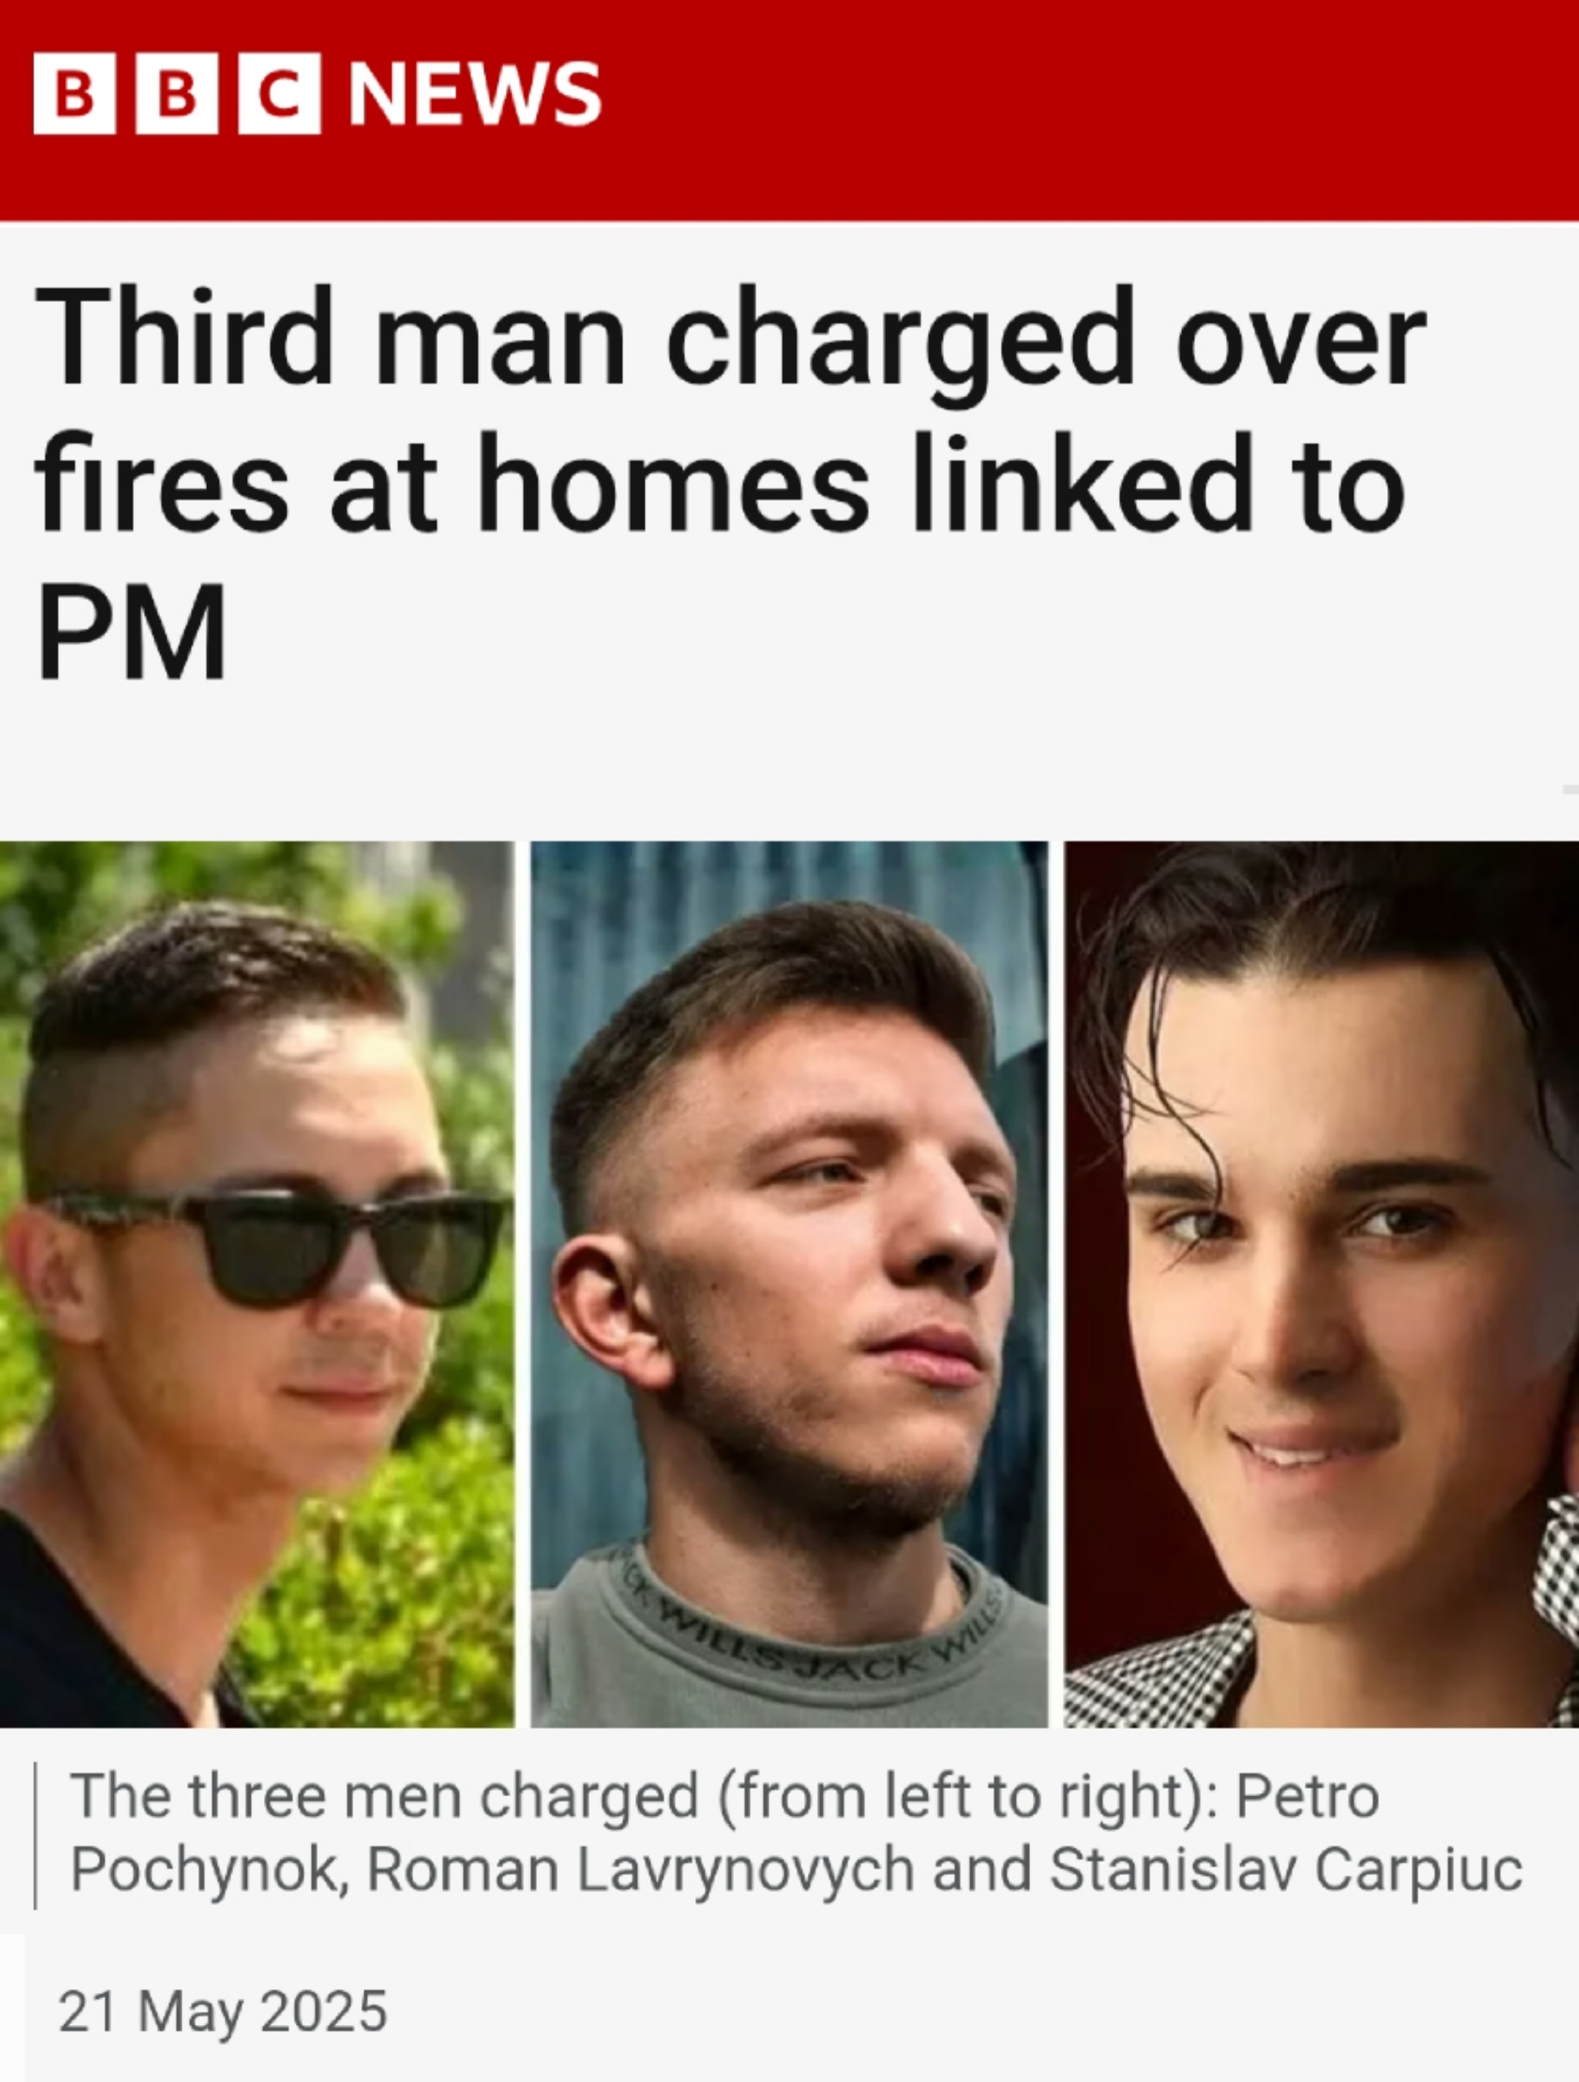Select the headline line "fires at homes linked to"
This screenshot has height=2082, width=1579.
[720, 482]
